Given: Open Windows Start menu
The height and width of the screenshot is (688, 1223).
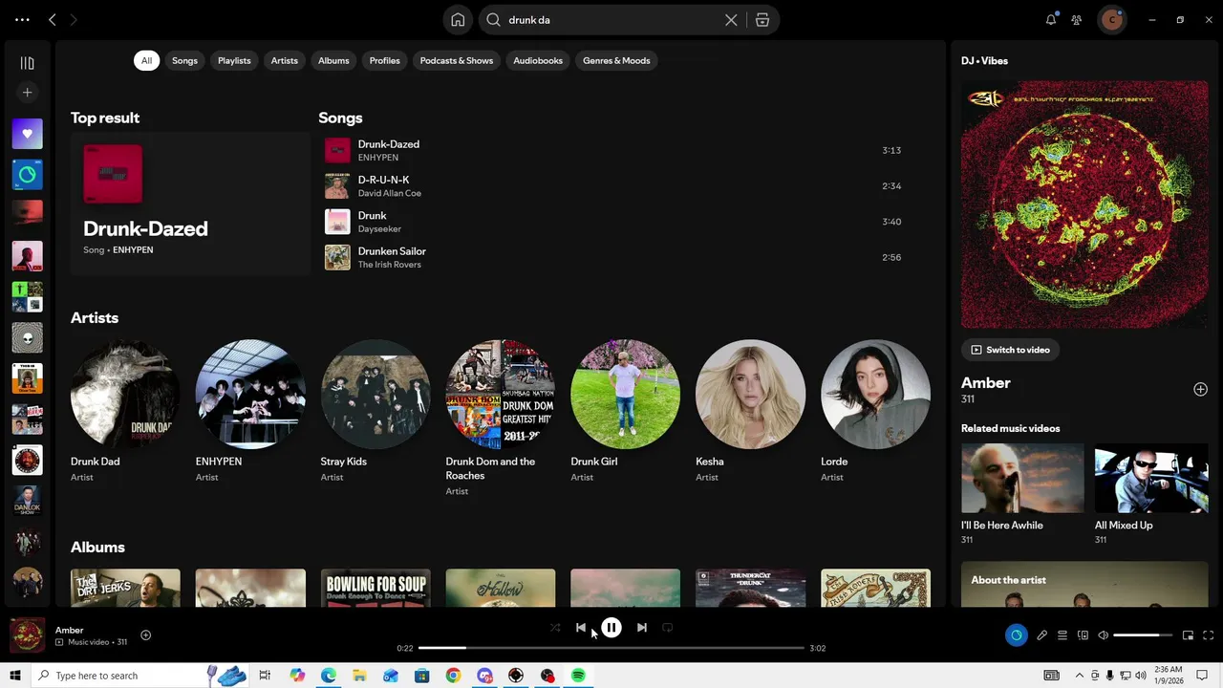Looking at the screenshot, I should click(x=15, y=676).
